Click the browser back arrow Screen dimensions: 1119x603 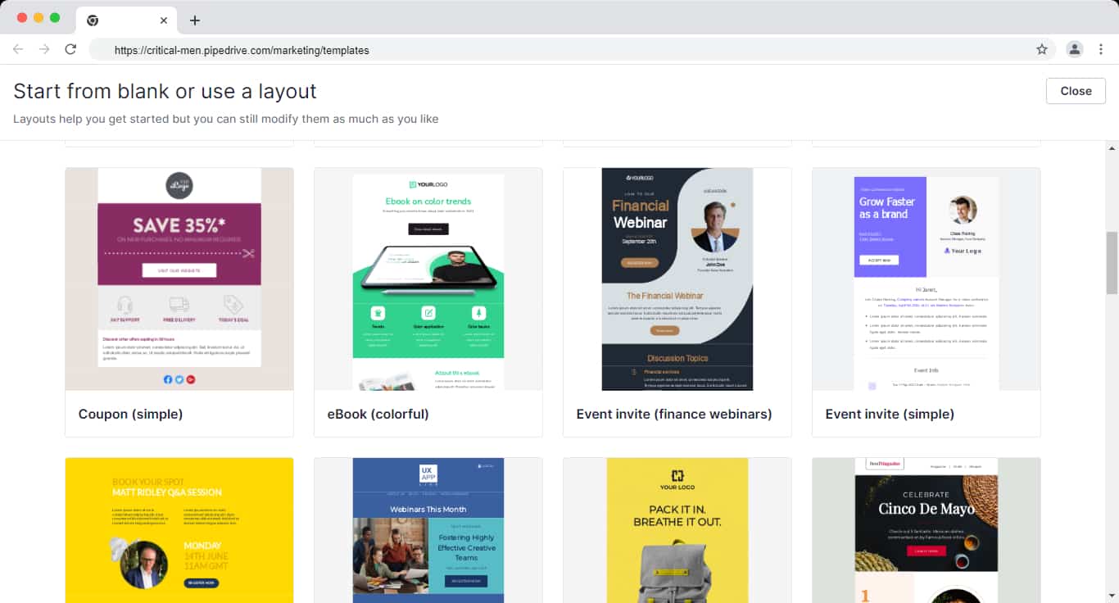click(x=18, y=49)
